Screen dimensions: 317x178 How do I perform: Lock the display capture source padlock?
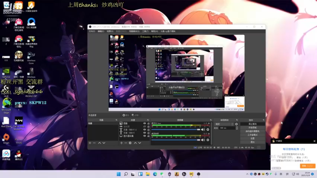click(148, 136)
